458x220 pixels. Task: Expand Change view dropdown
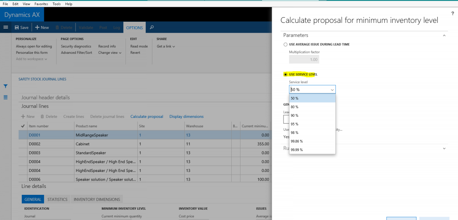[110, 53]
